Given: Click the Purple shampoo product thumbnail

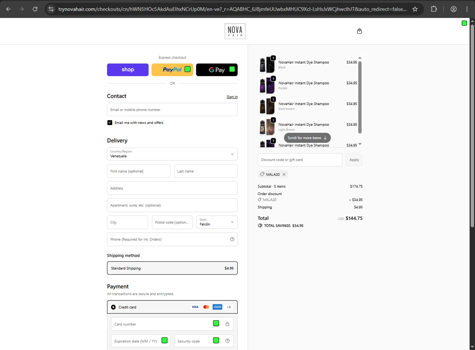Looking at the screenshot, I should point(267,86).
